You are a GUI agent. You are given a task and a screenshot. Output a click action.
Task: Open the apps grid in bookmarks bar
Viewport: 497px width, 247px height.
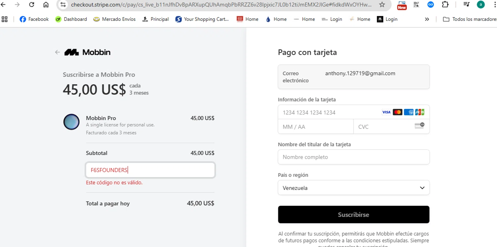point(5,19)
